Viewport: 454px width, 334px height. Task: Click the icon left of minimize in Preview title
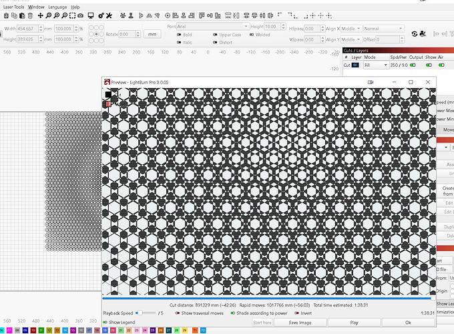(371, 82)
